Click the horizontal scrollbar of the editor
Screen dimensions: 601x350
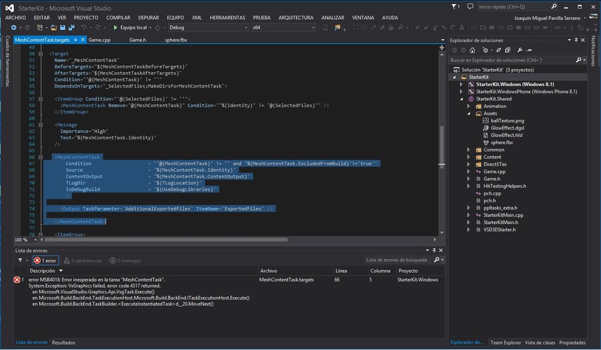tap(166, 240)
